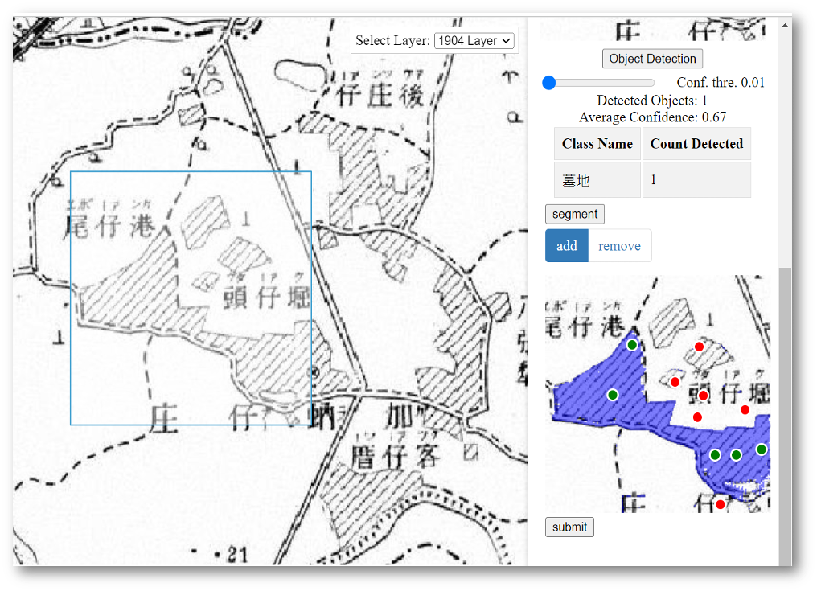Switch to remove point mode
The image size is (817, 591).
point(619,246)
